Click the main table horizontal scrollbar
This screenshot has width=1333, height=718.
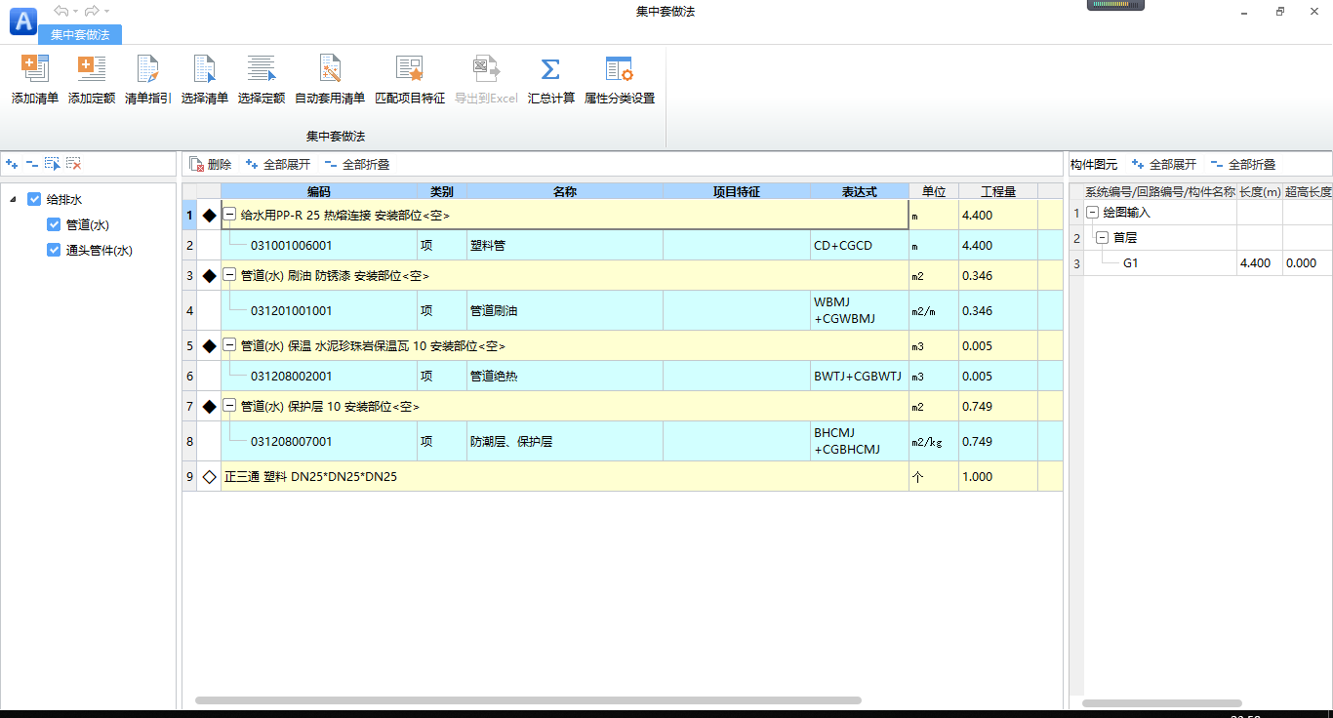[x=528, y=700]
